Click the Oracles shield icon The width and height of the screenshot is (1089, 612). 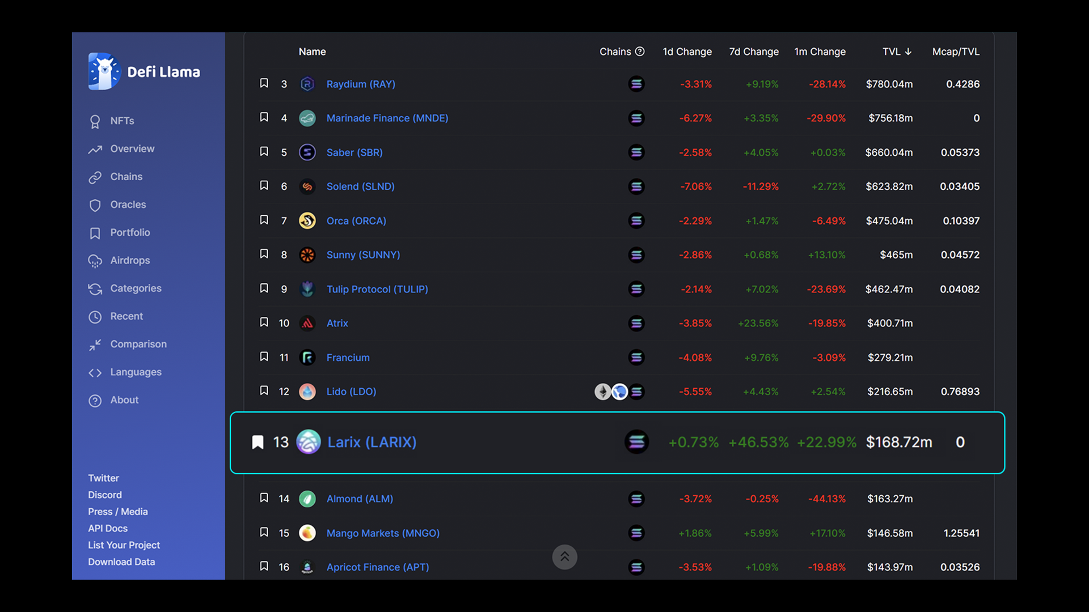pyautogui.click(x=95, y=205)
